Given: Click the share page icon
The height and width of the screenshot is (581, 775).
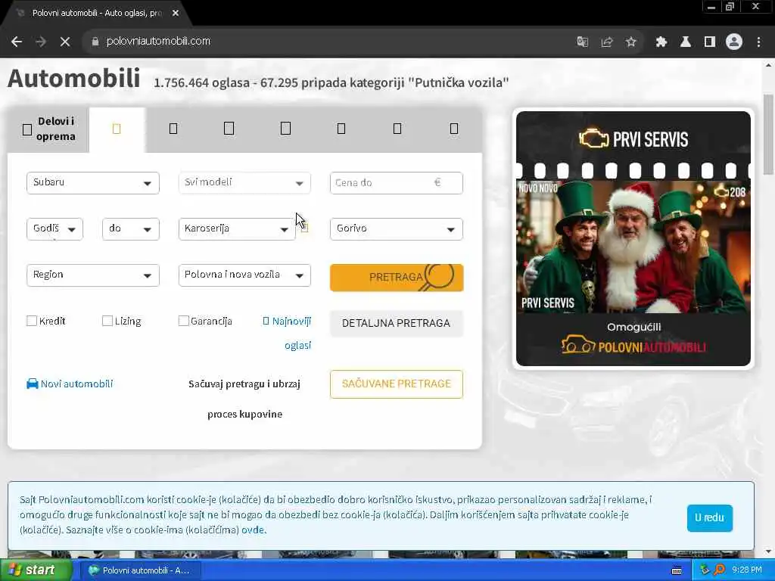Looking at the screenshot, I should click(x=607, y=42).
